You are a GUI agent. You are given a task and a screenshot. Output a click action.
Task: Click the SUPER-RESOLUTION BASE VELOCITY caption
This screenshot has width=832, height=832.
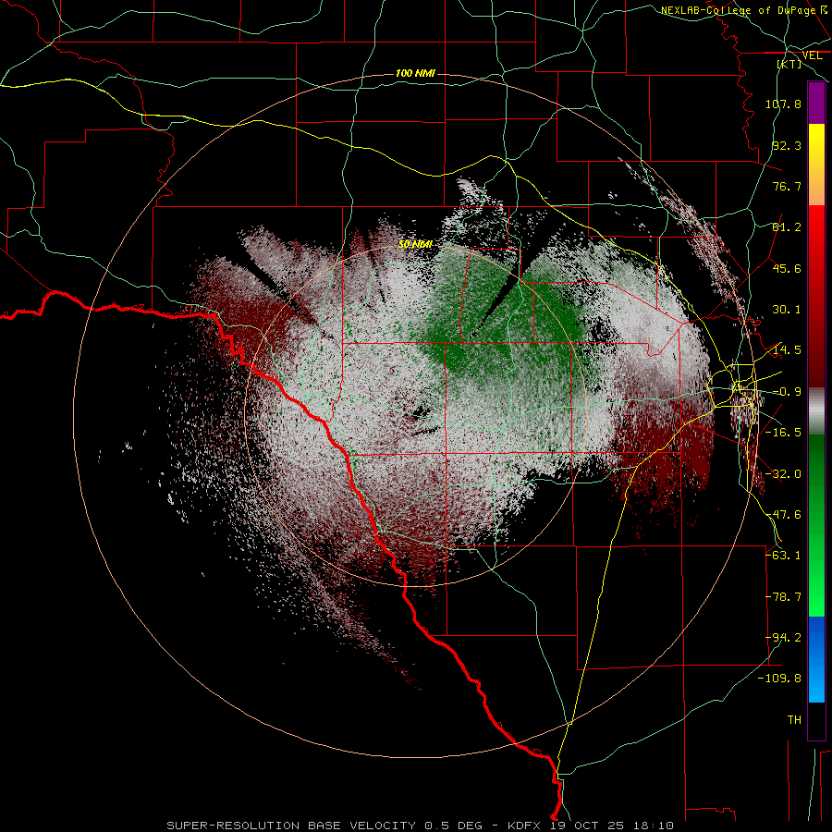pyautogui.click(x=291, y=826)
